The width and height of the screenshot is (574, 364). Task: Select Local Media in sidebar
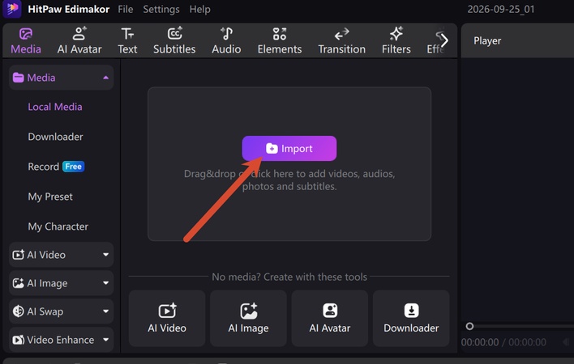point(55,107)
